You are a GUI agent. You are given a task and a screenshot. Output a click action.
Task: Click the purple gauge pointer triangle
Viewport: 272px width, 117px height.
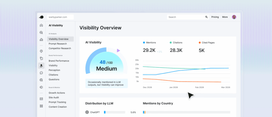[x=118, y=50]
